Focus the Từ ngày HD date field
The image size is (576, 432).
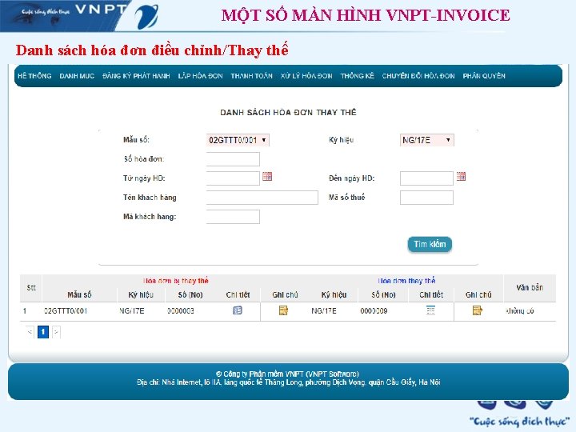233,178
